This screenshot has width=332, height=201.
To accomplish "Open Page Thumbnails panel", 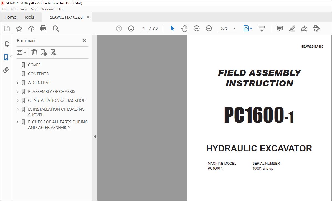I will coord(6,44).
